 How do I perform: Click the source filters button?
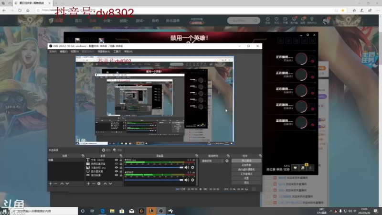tap(117, 150)
